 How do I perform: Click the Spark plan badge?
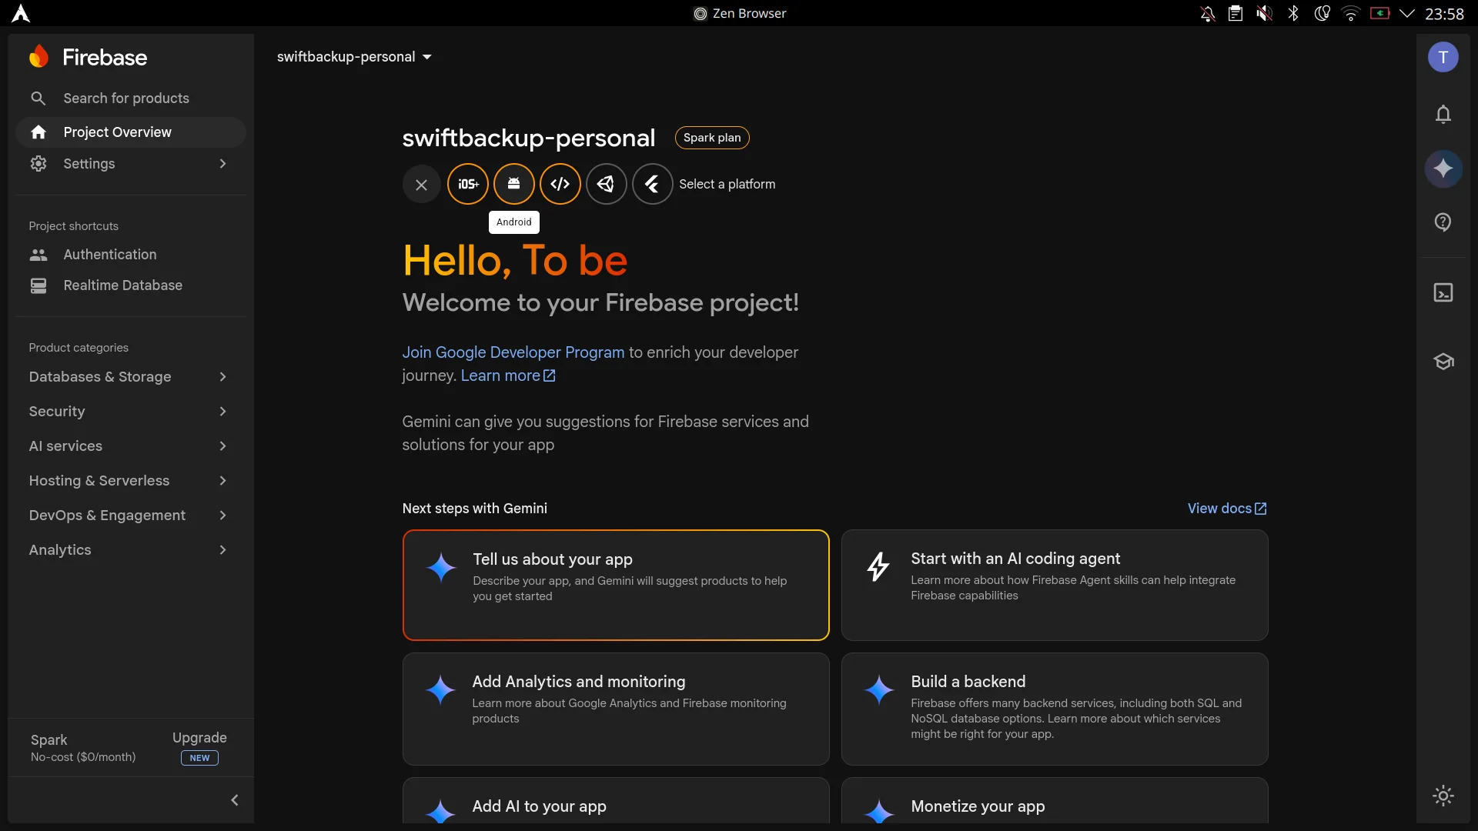(712, 138)
